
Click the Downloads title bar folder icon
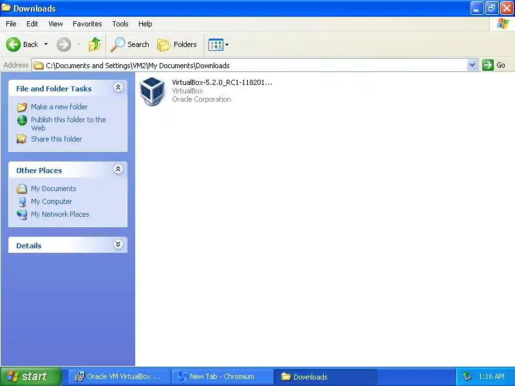[x=6, y=8]
